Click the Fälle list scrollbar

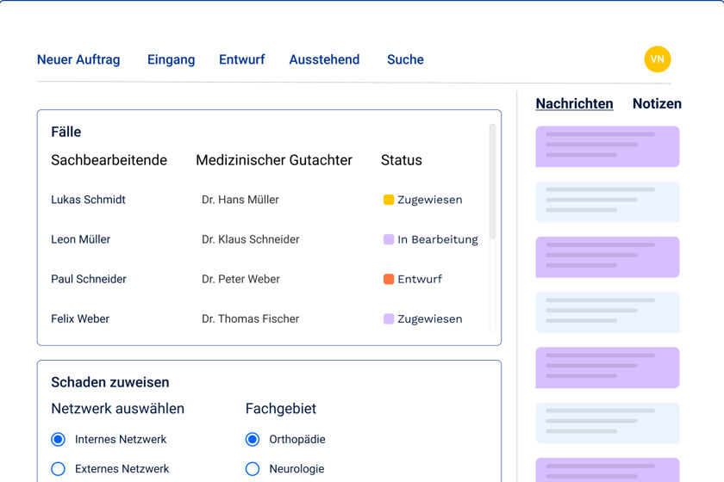click(492, 182)
